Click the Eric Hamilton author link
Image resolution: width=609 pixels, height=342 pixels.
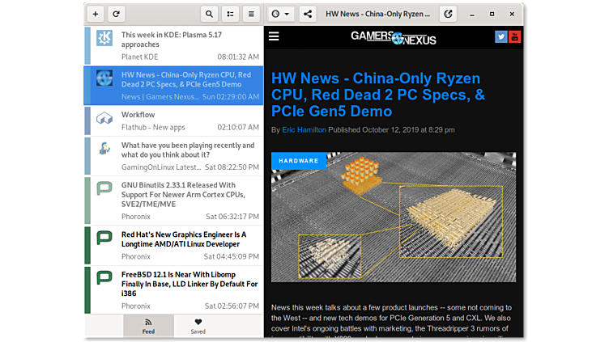pyautogui.click(x=304, y=129)
